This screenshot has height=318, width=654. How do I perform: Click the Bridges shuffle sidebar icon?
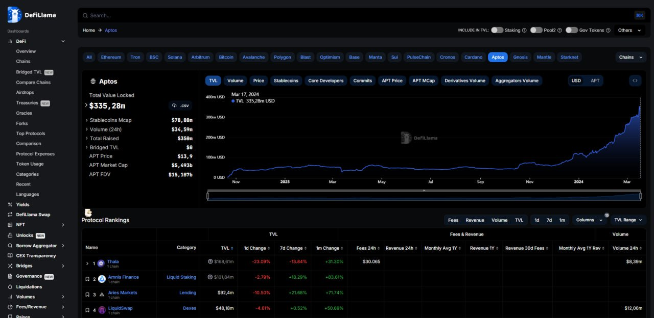point(10,266)
